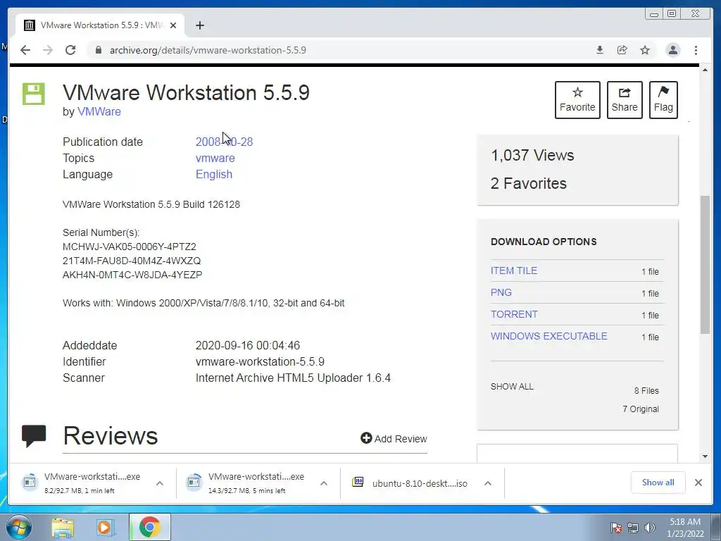Click the taskbar clock showing 5:18 AM
The image size is (721, 541).
click(x=684, y=528)
